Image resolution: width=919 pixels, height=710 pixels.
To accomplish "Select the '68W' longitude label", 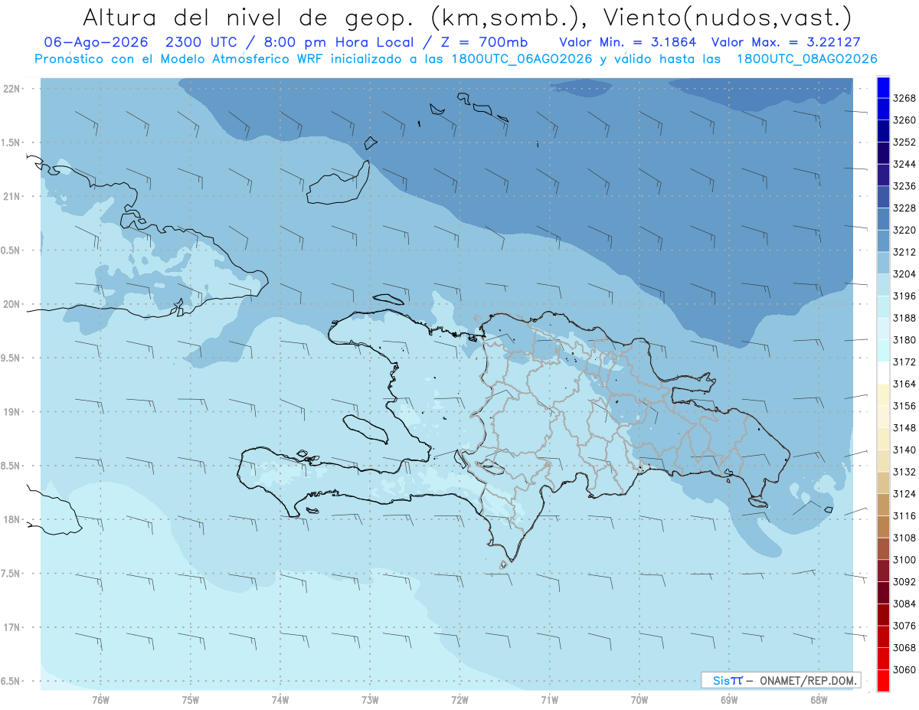I will (x=819, y=699).
